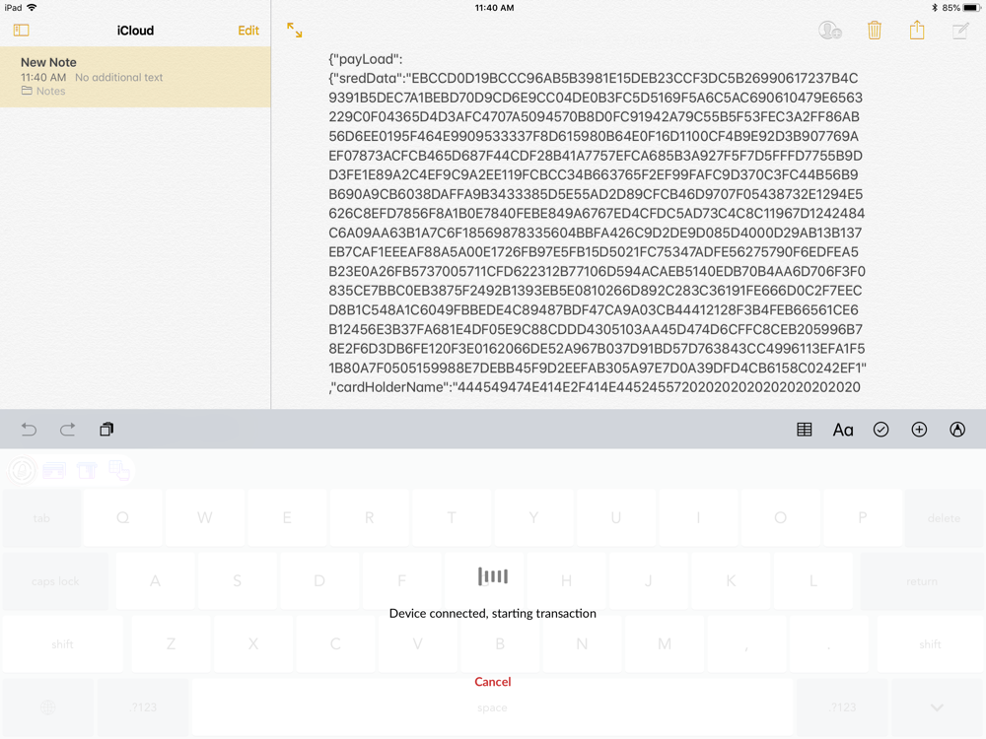Tap the sredData line in note
986x739 pixels.
click(593, 79)
